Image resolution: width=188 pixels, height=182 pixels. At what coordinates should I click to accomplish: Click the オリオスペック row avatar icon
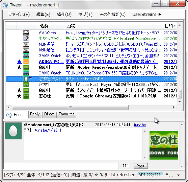(26, 39)
